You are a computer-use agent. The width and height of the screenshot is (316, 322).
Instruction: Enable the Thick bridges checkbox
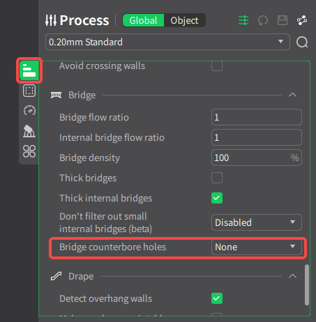[x=217, y=178]
